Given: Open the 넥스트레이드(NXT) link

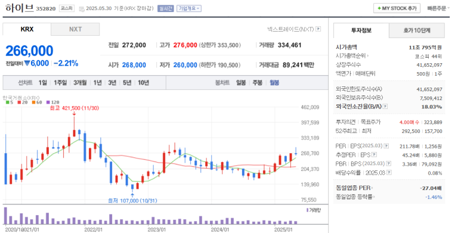Looking at the screenshot, I should point(290,29).
